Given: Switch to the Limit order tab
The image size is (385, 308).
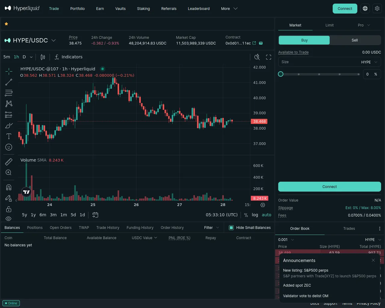Looking at the screenshot, I should pos(329,25).
